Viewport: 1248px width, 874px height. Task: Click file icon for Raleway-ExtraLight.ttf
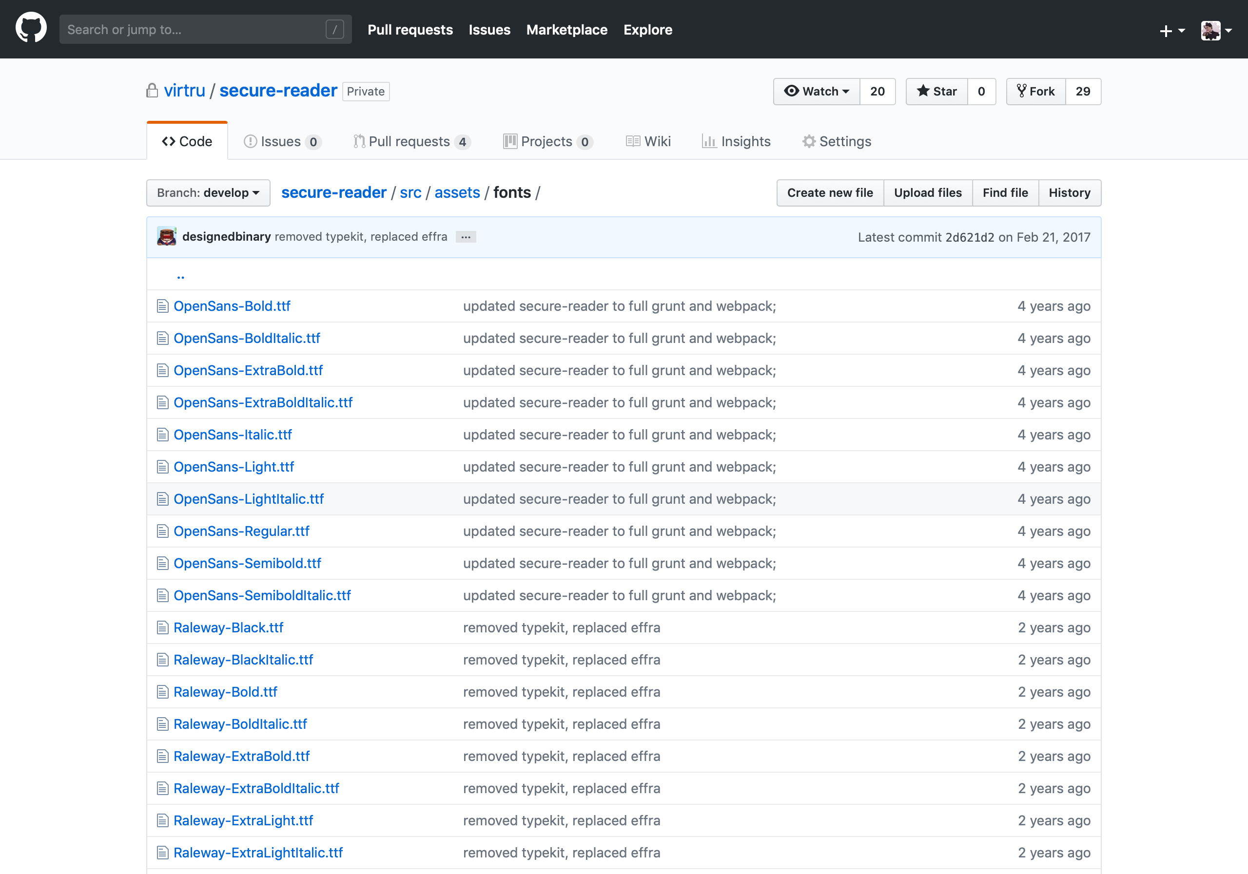click(162, 821)
